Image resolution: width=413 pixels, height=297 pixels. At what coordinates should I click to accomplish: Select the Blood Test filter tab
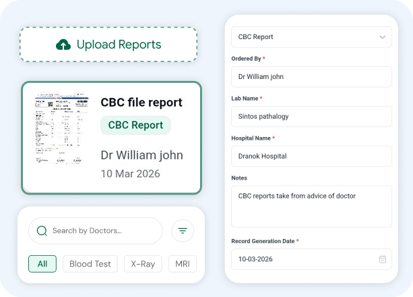click(x=90, y=264)
